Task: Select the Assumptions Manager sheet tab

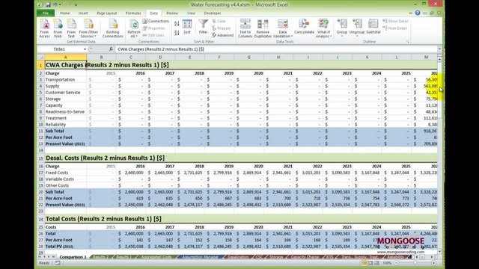Action: (200, 257)
